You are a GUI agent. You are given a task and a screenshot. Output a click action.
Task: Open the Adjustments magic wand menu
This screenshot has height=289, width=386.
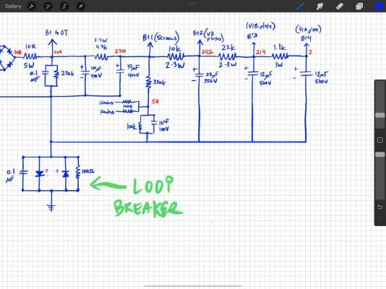(x=48, y=7)
